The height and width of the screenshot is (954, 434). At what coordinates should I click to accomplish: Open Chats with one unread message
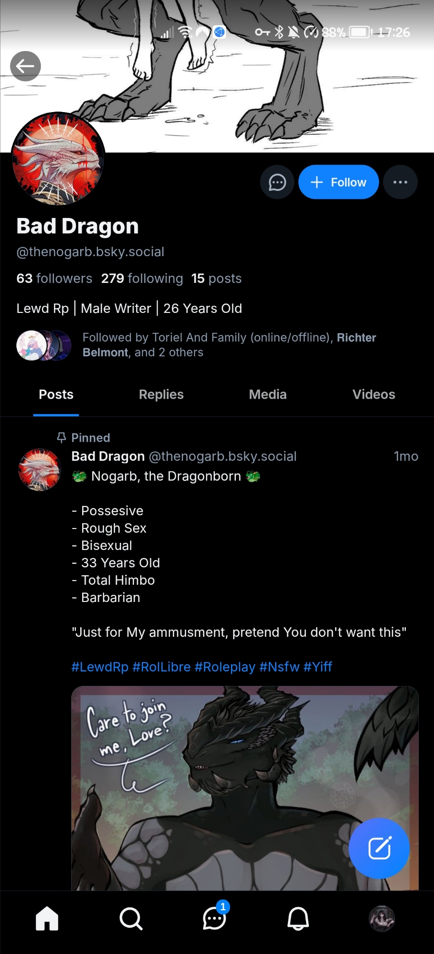(x=214, y=918)
